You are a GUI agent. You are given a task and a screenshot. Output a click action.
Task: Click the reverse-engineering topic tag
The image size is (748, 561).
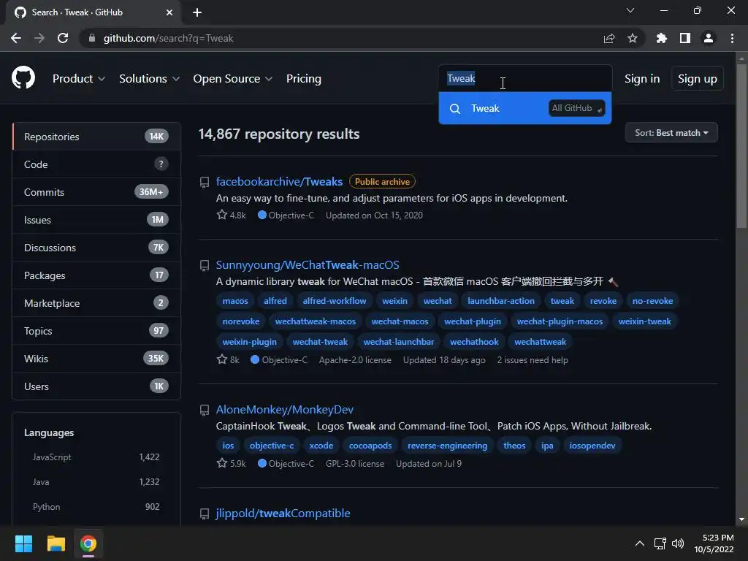(x=448, y=446)
